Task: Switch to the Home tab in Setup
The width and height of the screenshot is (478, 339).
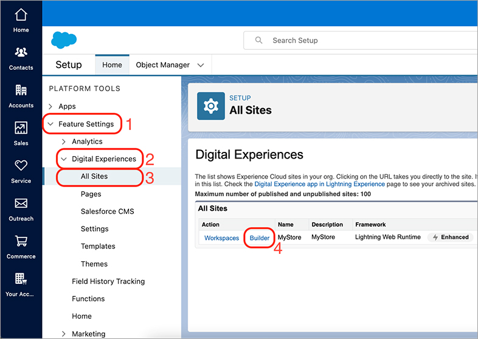Action: pyautogui.click(x=112, y=65)
